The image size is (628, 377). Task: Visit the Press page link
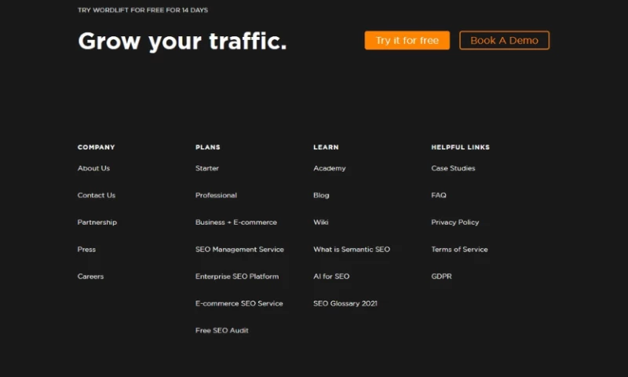pos(86,250)
